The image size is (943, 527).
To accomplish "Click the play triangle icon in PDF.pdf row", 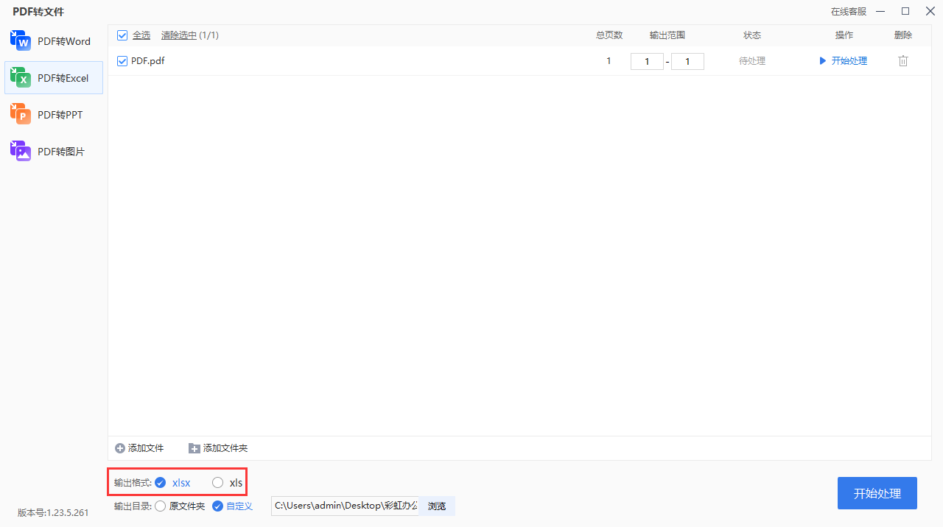I will coord(823,61).
